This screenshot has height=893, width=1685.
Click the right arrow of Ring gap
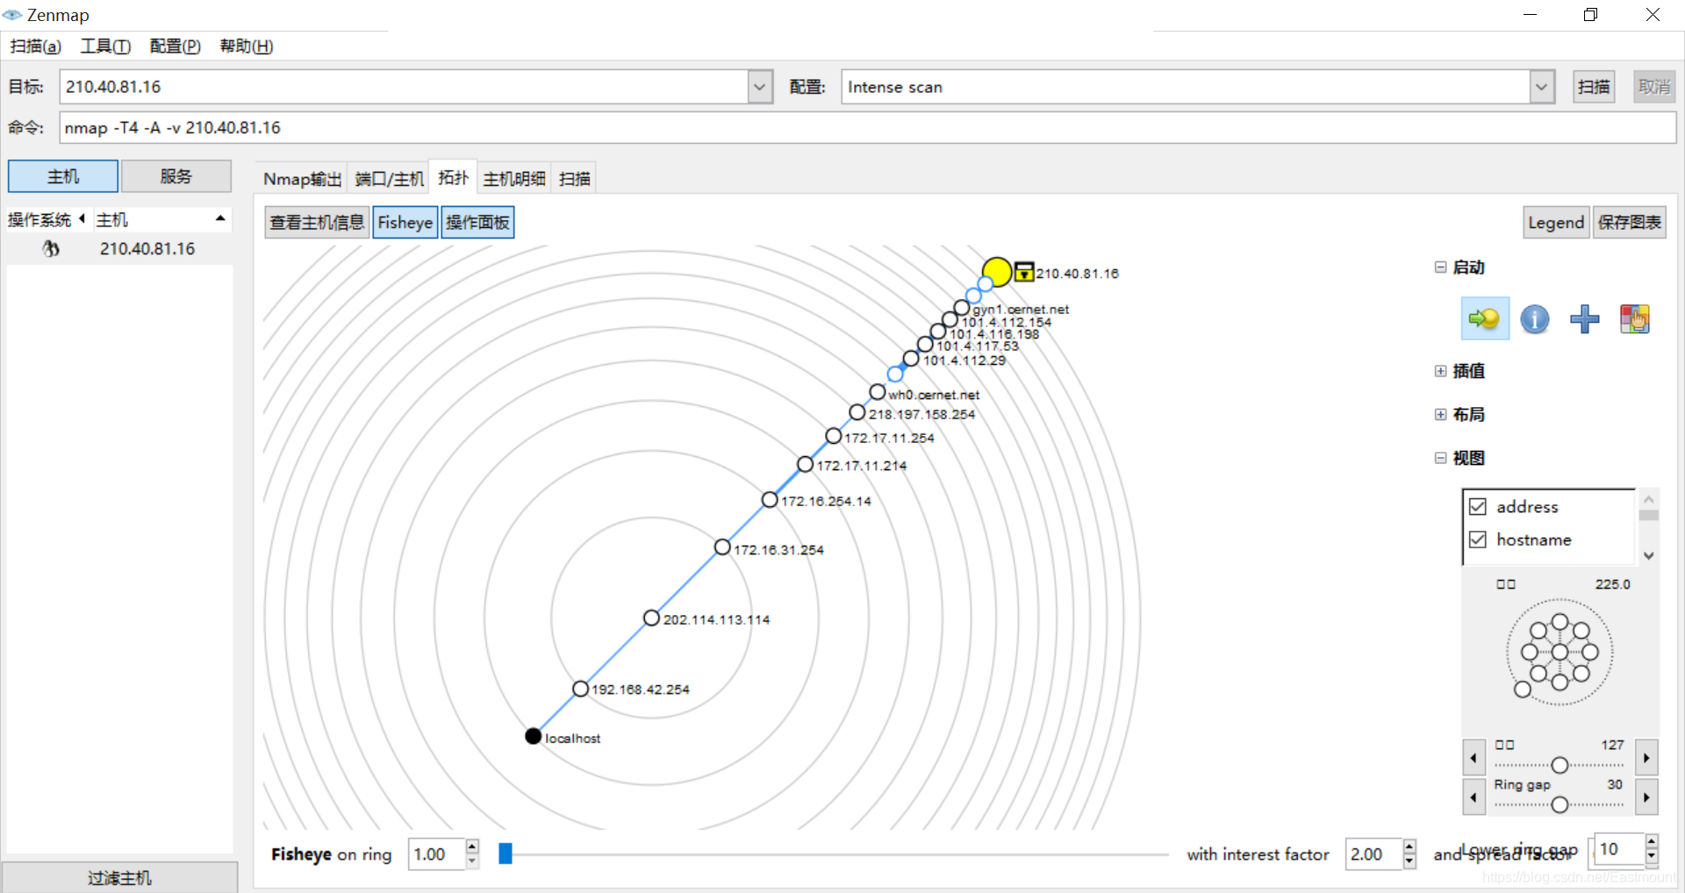point(1646,797)
